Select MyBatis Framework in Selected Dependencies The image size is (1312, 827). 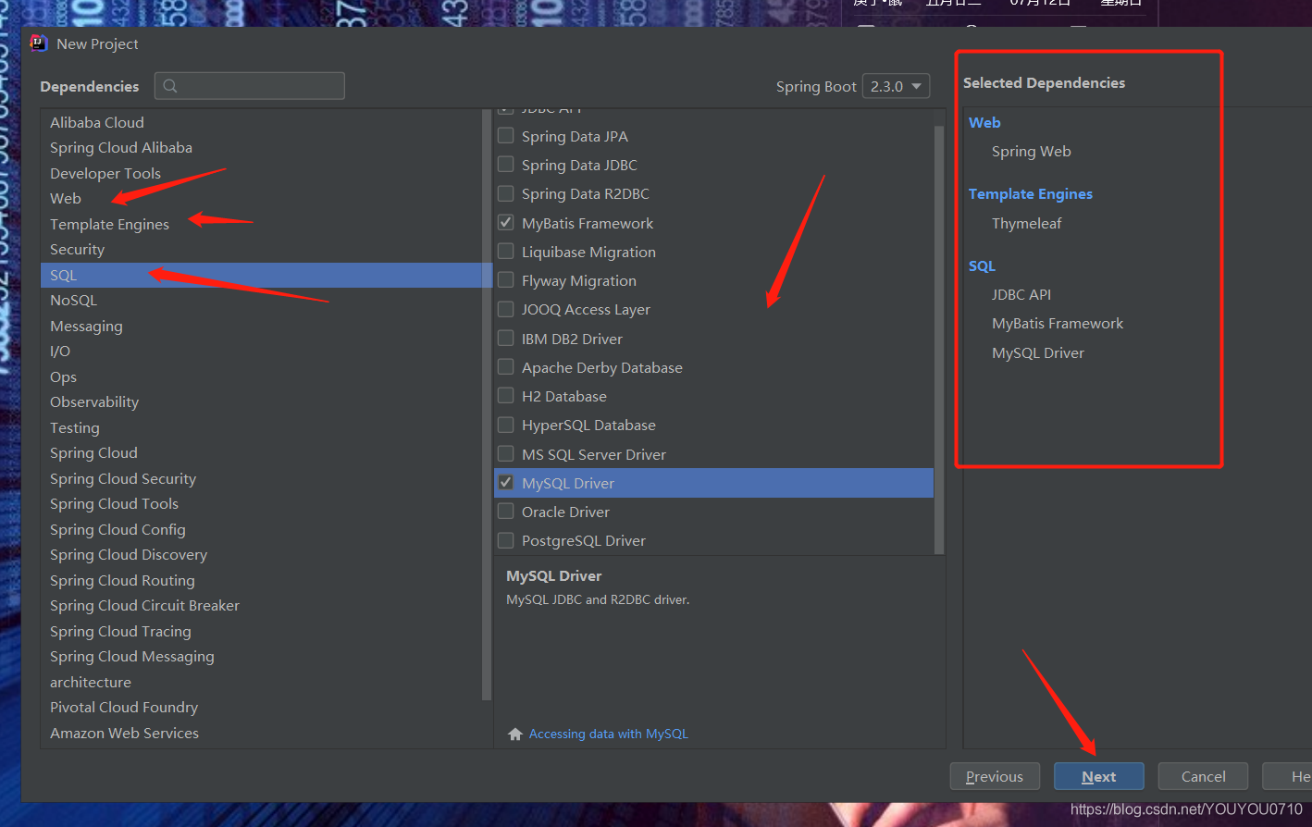[1057, 324]
